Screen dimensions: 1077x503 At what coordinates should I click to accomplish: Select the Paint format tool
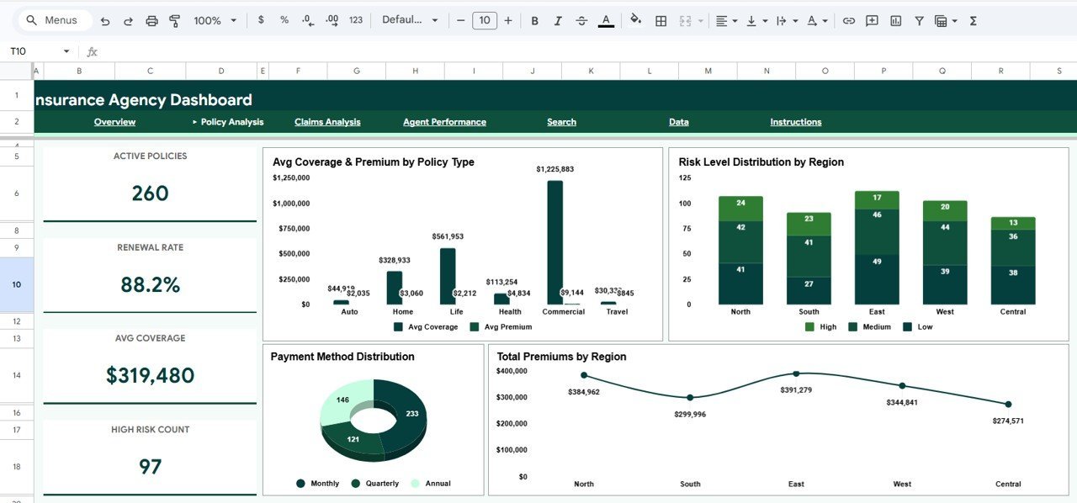(x=174, y=19)
